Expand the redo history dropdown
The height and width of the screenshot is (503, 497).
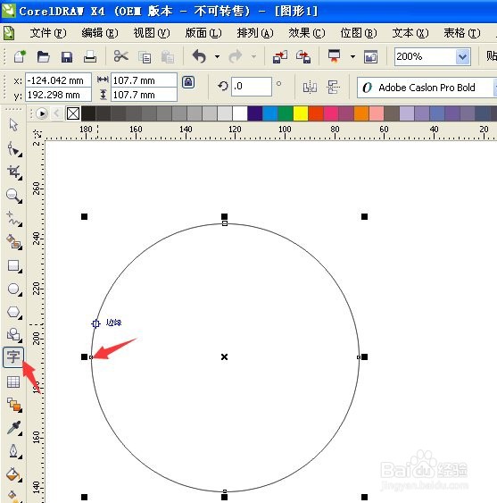tap(253, 57)
